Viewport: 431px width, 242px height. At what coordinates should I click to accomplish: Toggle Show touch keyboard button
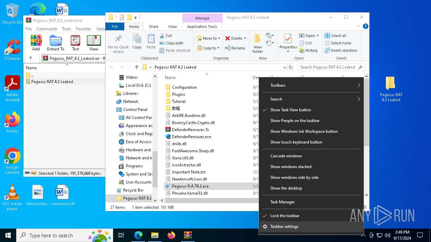click(311, 142)
